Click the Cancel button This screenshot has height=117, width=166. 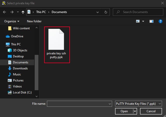(x=151, y=111)
